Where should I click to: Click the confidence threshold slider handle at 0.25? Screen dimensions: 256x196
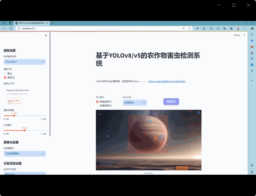(x=14, y=116)
